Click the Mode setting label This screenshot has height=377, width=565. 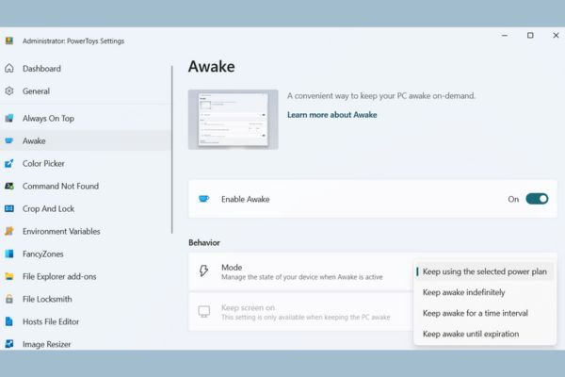(232, 268)
